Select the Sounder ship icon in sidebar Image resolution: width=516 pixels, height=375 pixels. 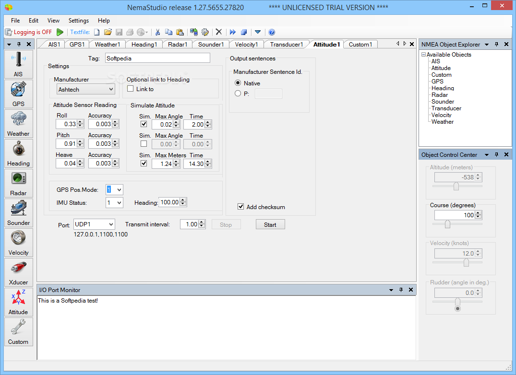click(x=18, y=213)
